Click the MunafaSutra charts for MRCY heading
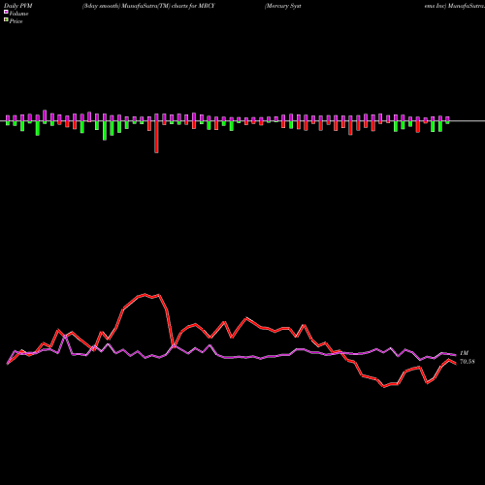 [148, 6]
